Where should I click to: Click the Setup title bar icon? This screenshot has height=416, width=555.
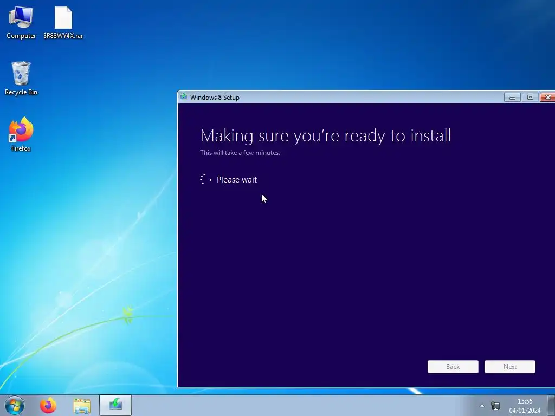click(183, 96)
